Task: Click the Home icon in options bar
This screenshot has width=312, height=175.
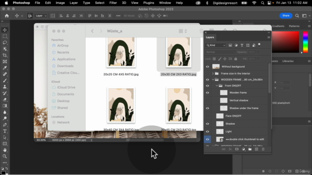Action: point(7,16)
